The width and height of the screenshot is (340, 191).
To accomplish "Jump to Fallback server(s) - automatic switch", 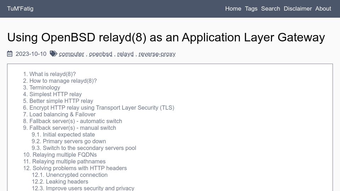I will click(76, 121).
